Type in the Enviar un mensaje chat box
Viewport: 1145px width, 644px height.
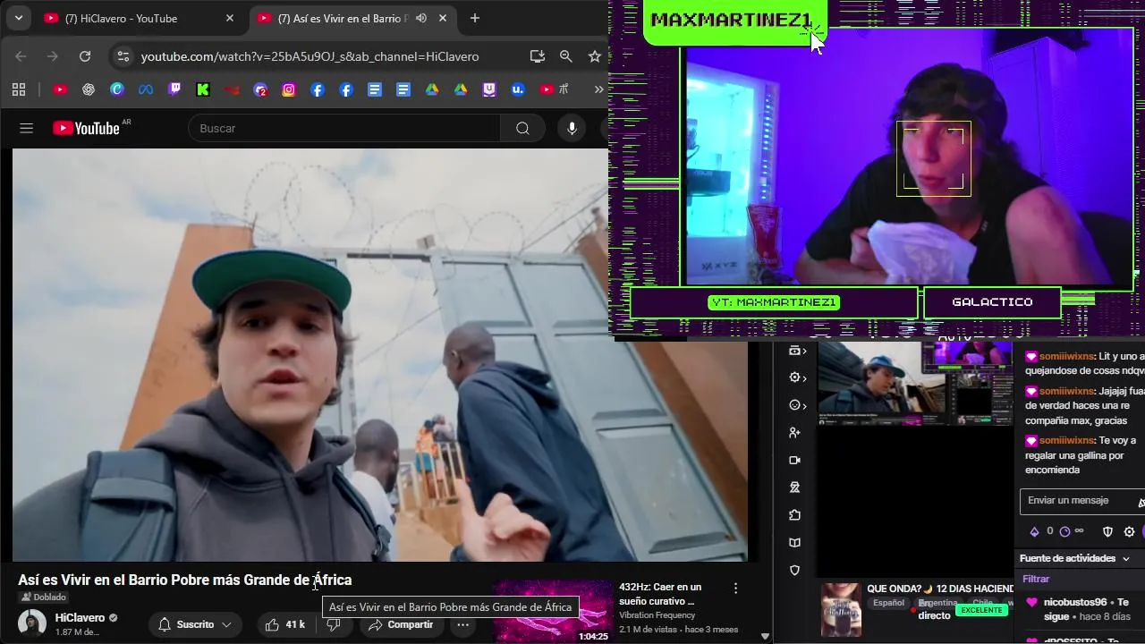(x=1082, y=501)
